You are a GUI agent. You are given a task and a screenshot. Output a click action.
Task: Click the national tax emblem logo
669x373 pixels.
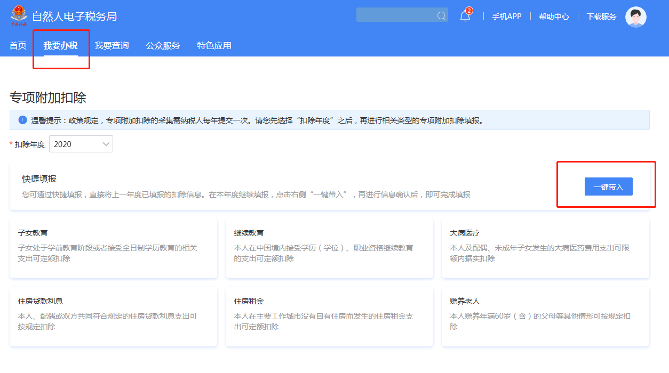19,17
